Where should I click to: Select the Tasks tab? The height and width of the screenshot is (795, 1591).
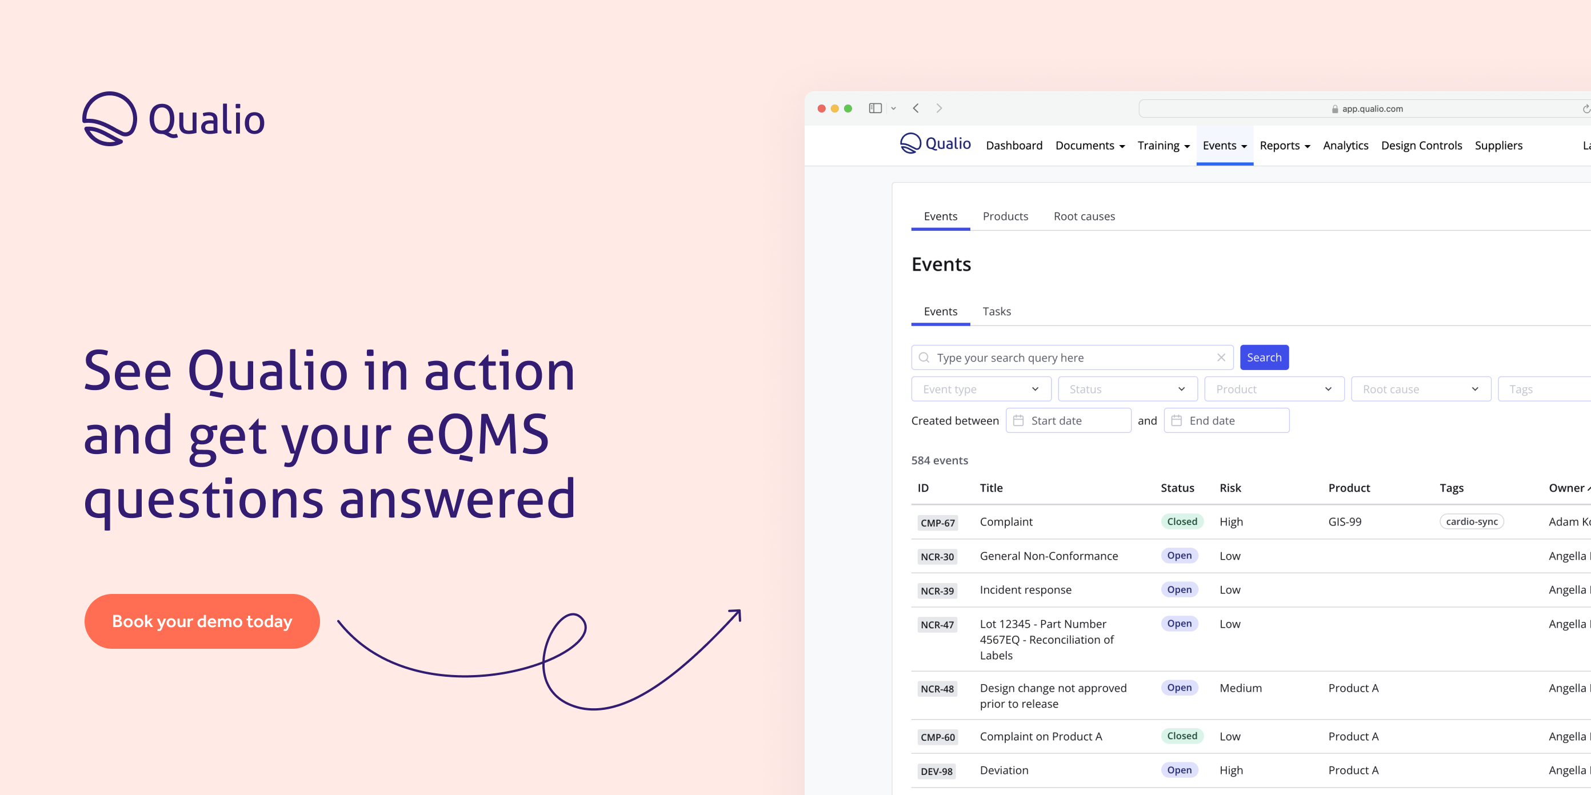(996, 311)
